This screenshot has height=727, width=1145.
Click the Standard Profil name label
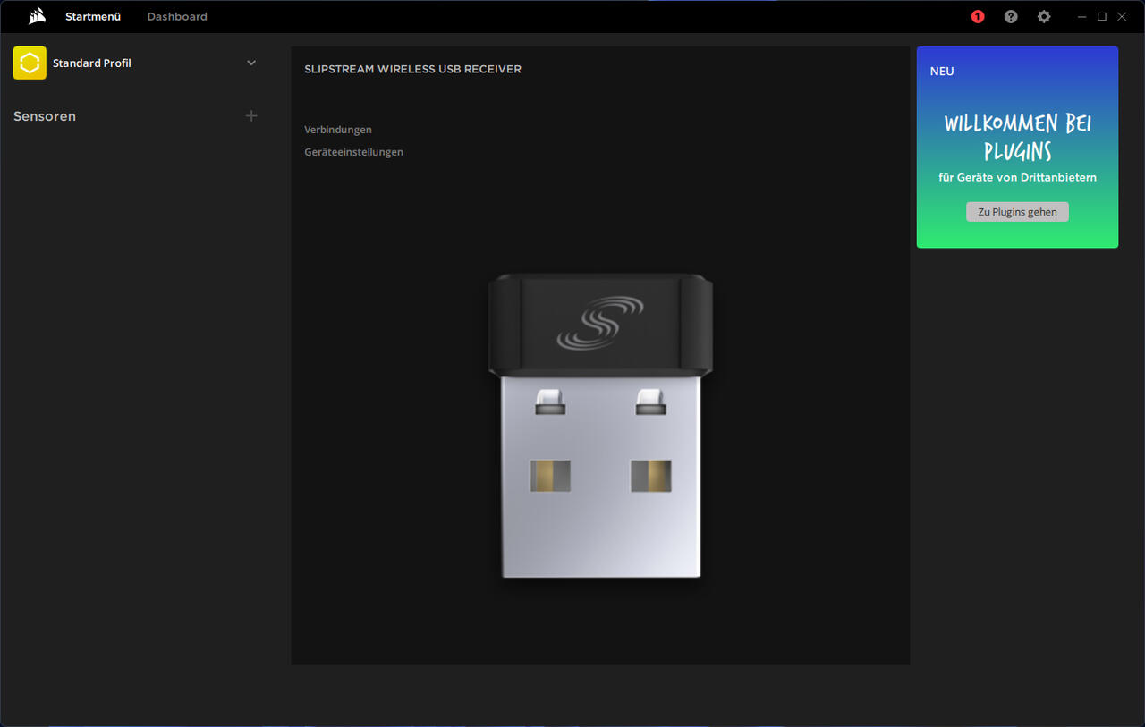[x=92, y=63]
